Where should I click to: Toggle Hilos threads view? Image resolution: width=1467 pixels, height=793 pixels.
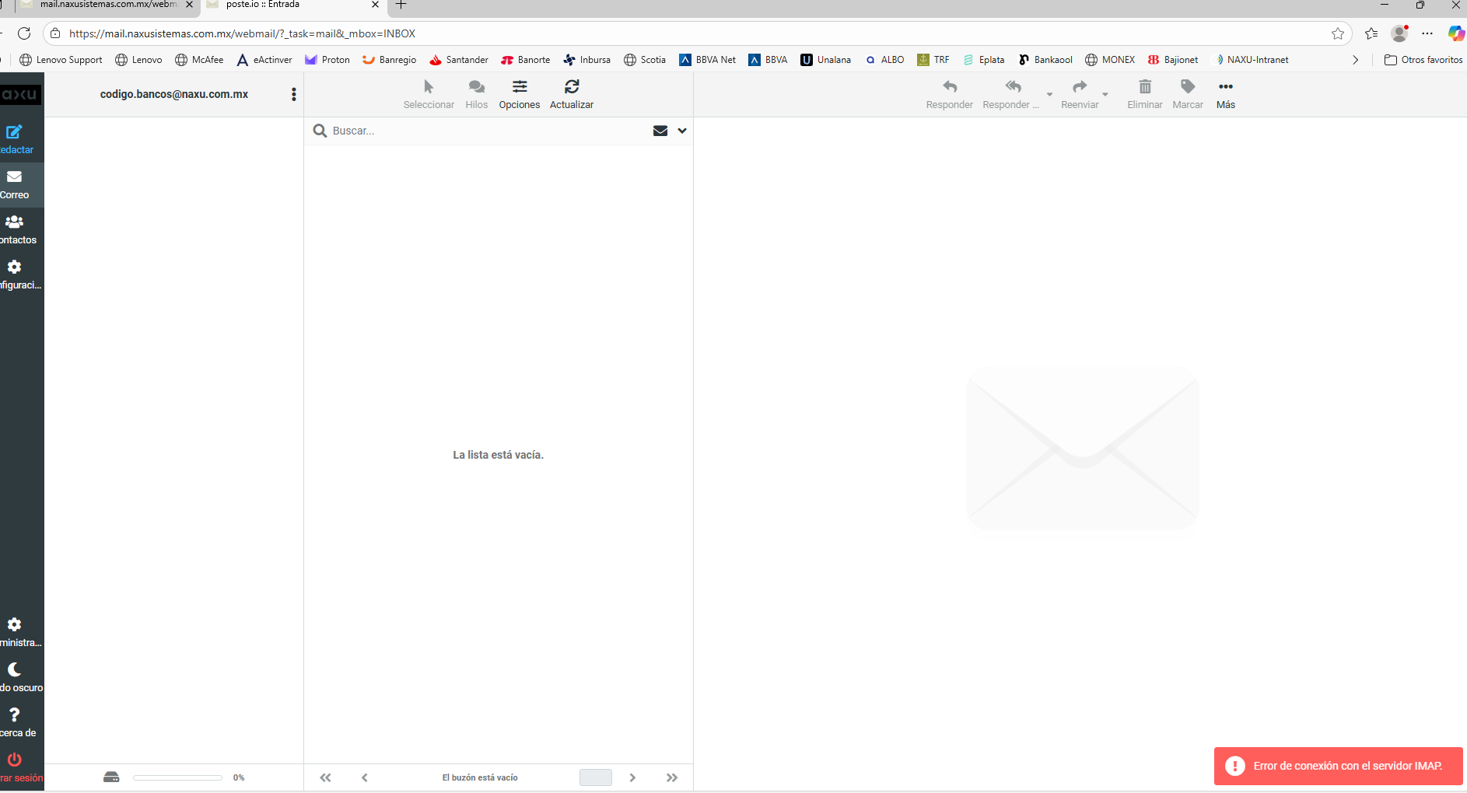[x=476, y=87]
